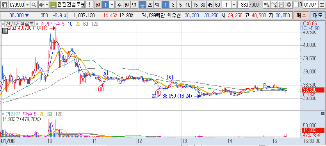Click the stock name field 전진건설로봇

[x=71, y=5]
